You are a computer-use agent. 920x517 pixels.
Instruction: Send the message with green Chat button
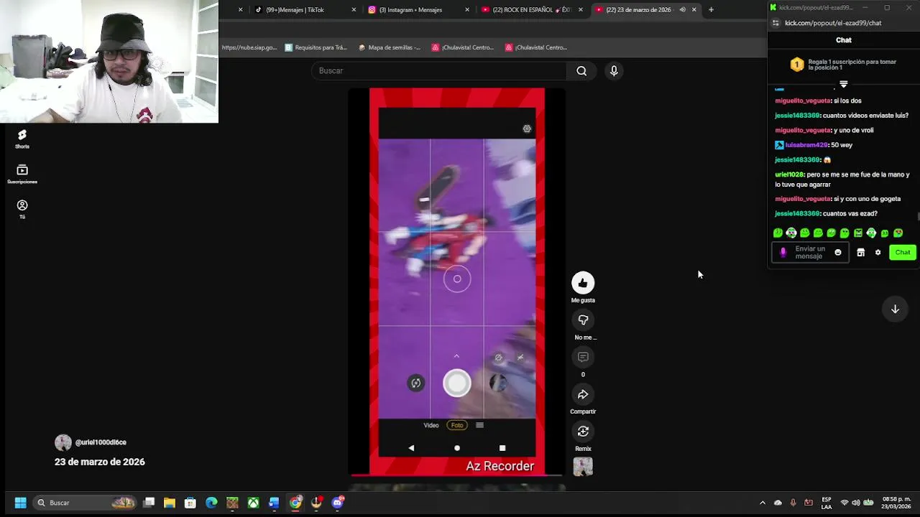[x=903, y=253]
